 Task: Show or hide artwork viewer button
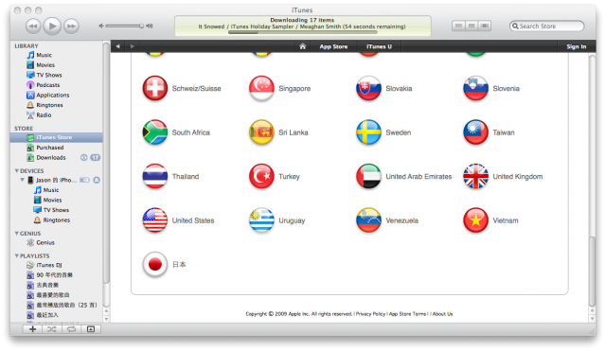click(x=91, y=329)
